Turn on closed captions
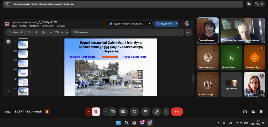The width and height of the screenshot is (268, 127). point(146,112)
